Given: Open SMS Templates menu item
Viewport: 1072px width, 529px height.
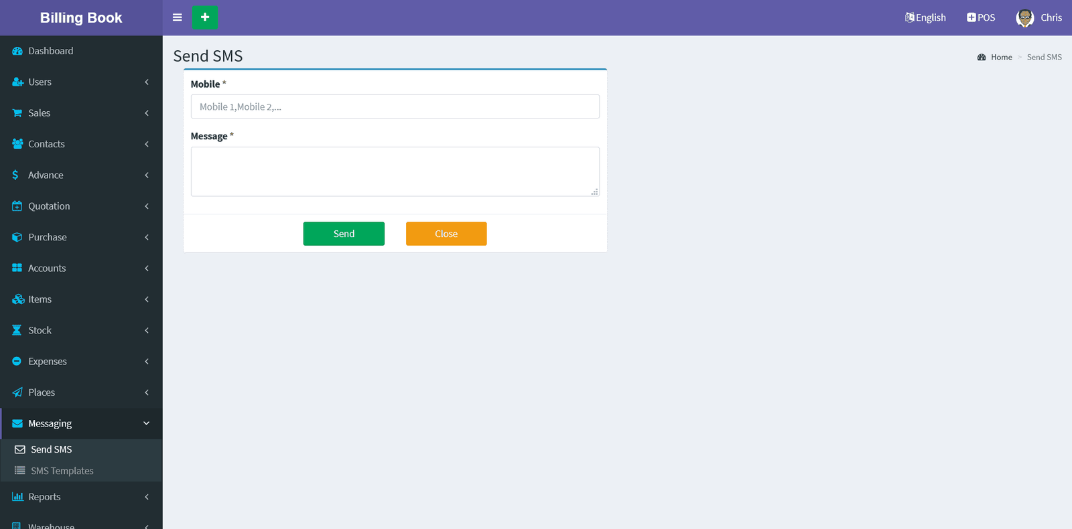Looking at the screenshot, I should (62, 471).
